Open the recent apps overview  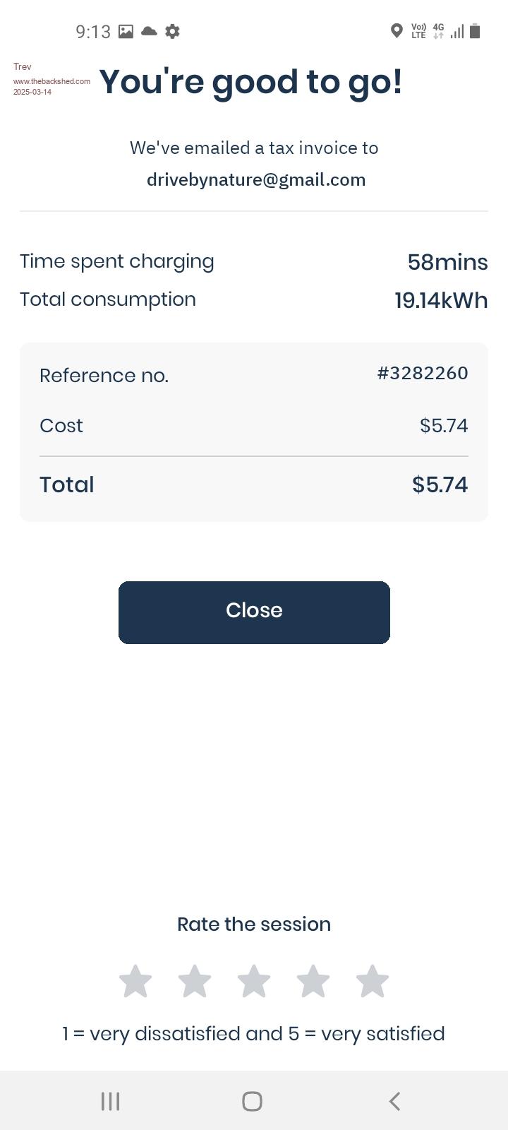110,1100
